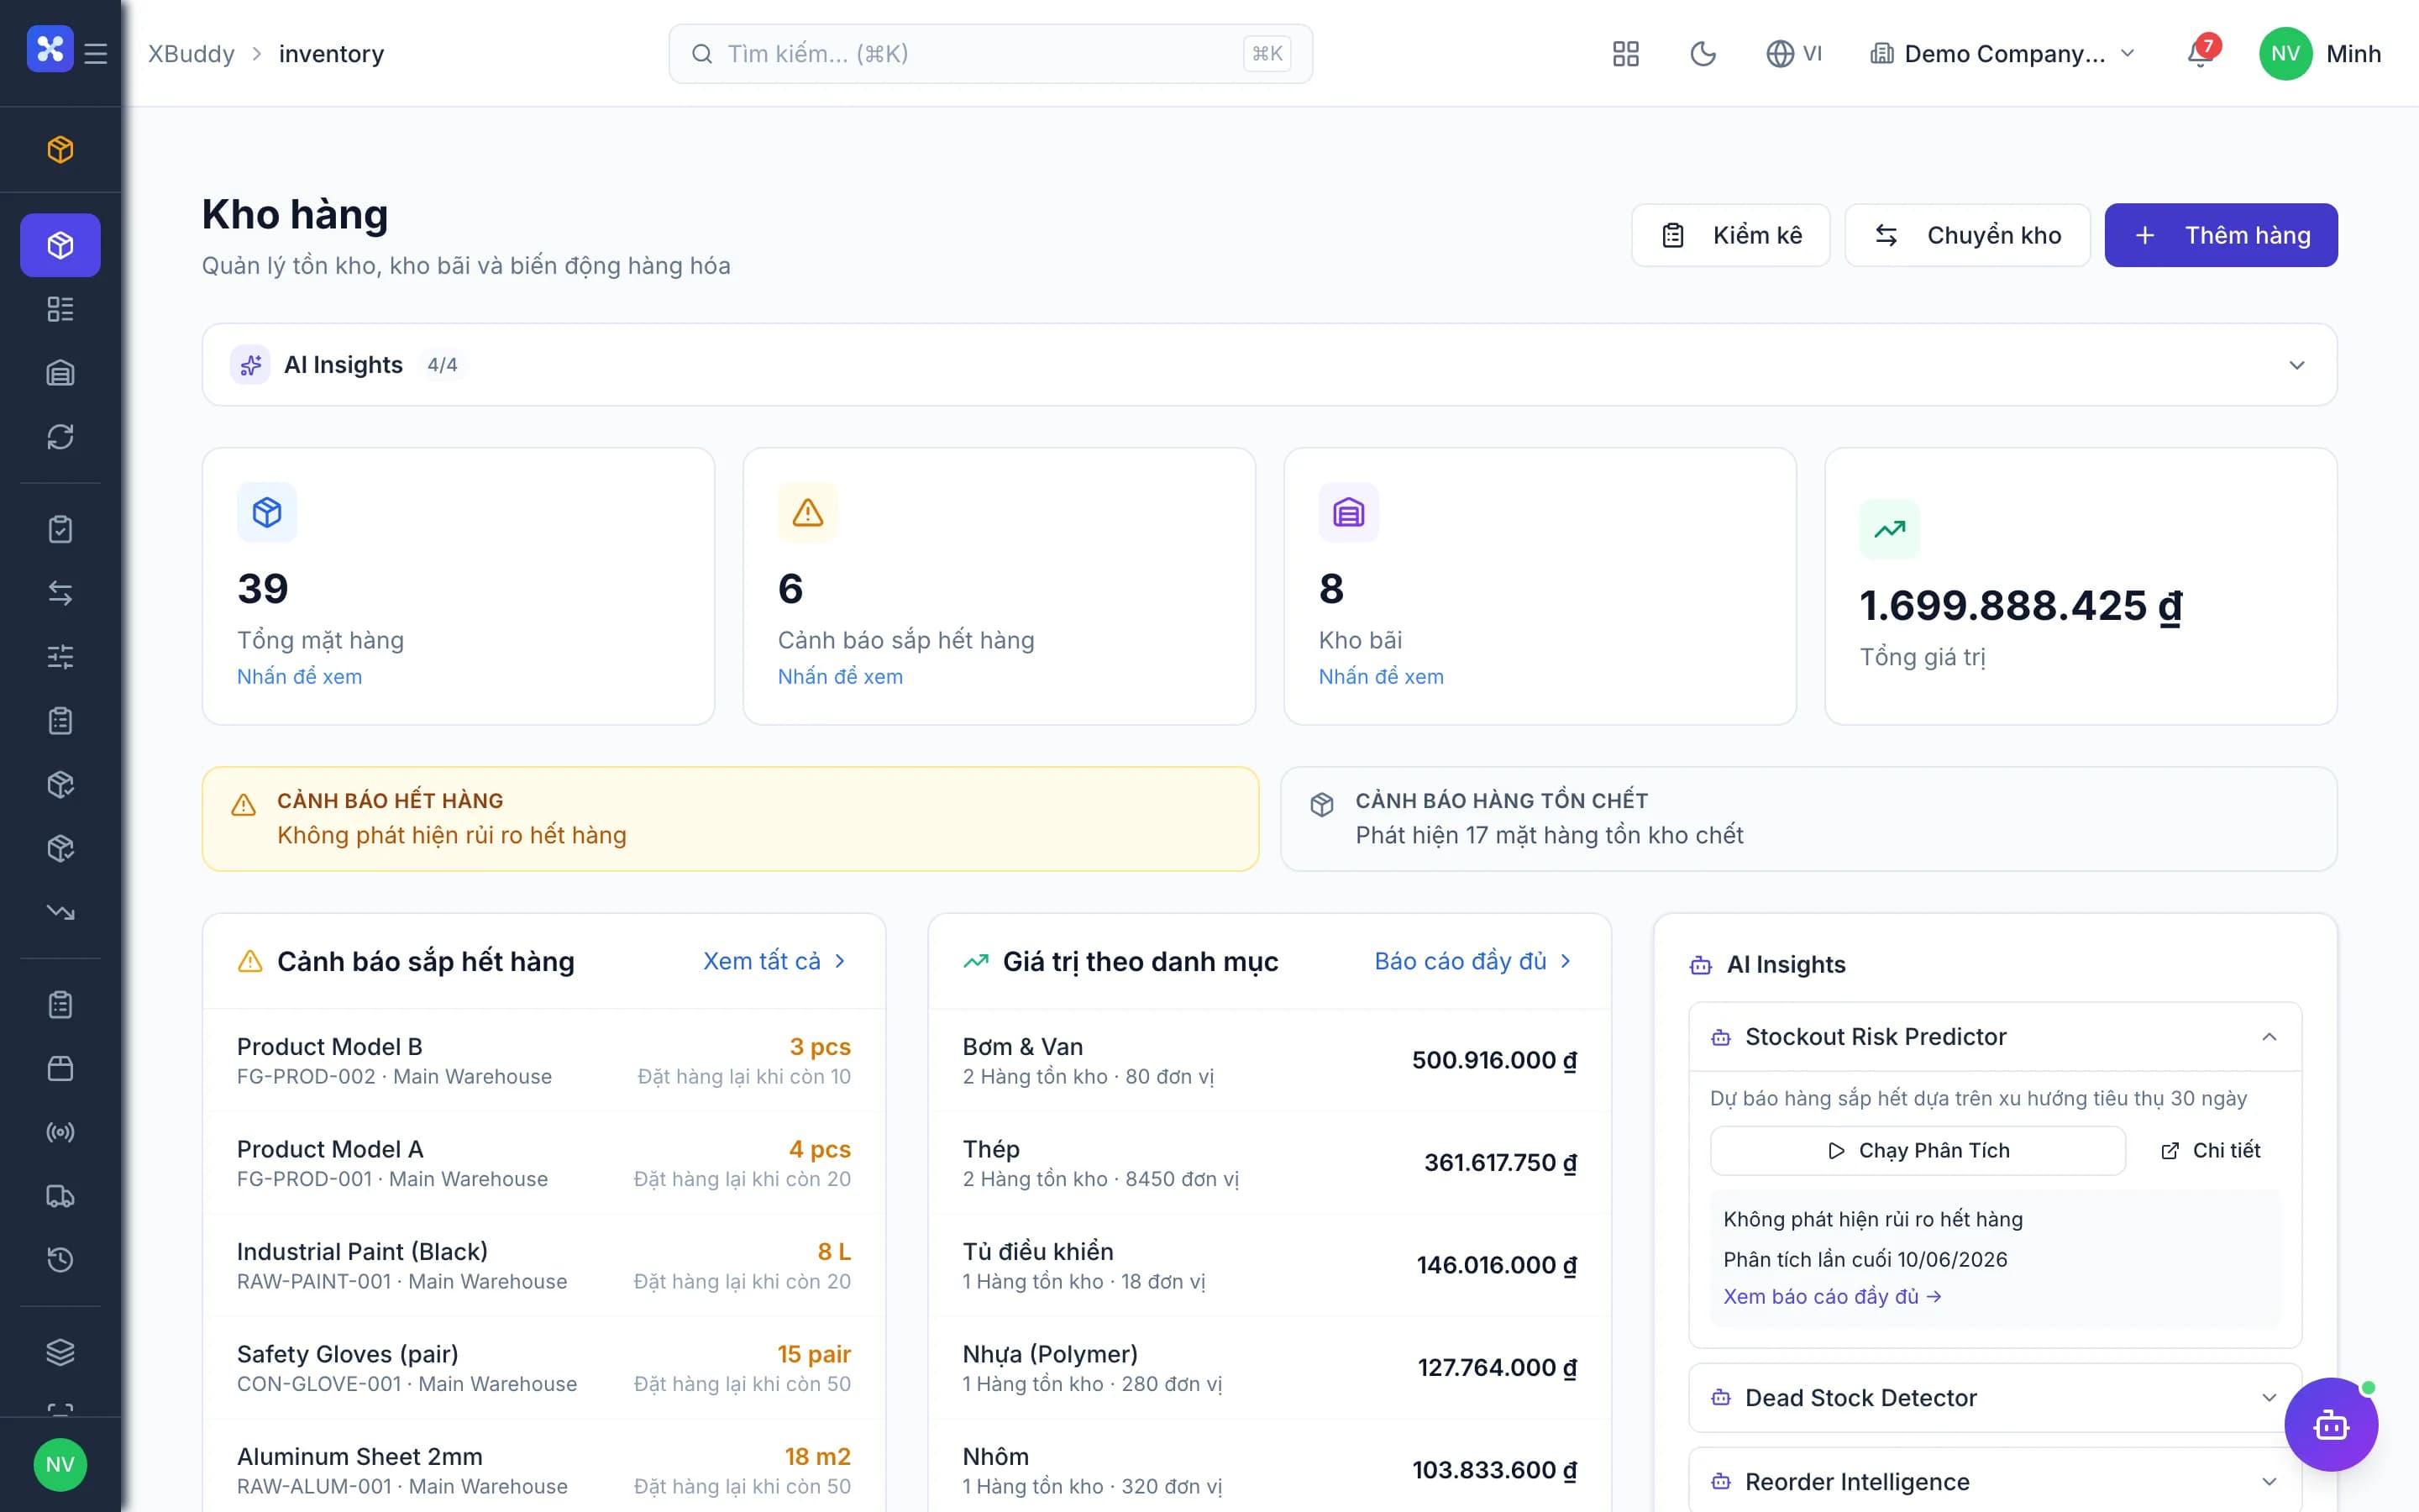This screenshot has width=2419, height=1512.
Task: Follow the Xem báo cáo đầy đủ → link
Action: pos(1832,1296)
